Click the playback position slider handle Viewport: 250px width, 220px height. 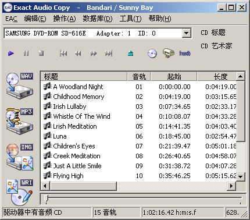click(46, 198)
